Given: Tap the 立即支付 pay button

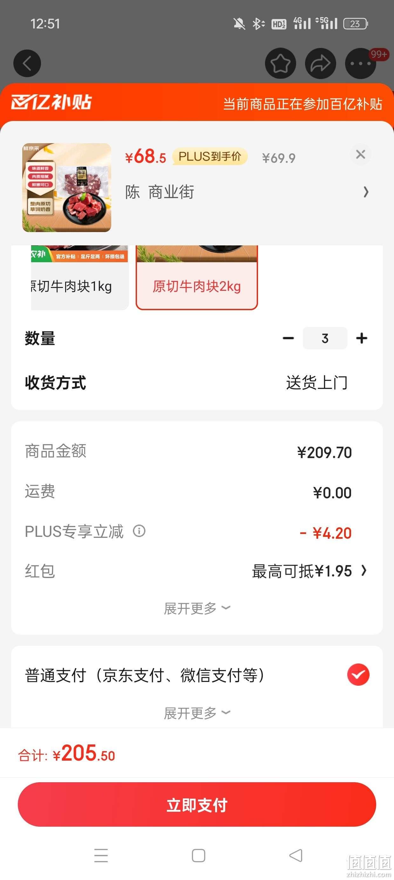Looking at the screenshot, I should pos(197,804).
